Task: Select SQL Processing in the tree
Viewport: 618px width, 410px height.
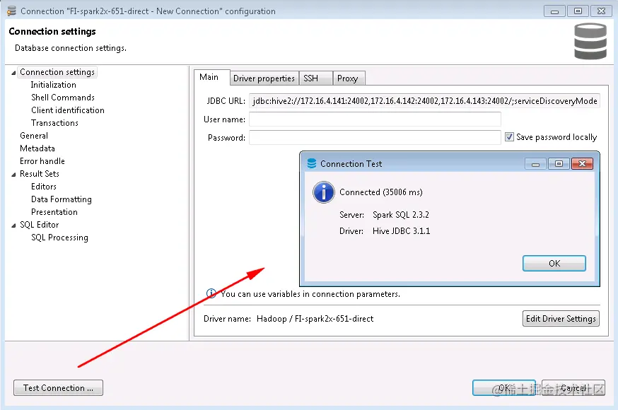Action: click(59, 238)
